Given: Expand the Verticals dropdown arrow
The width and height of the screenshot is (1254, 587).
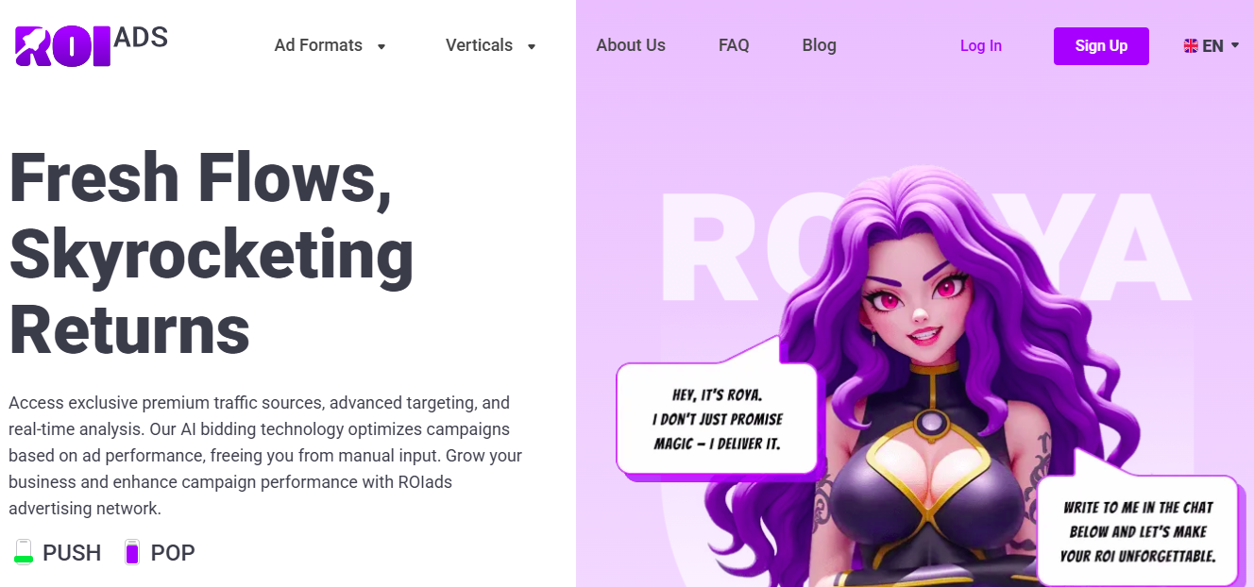Looking at the screenshot, I should point(532,46).
